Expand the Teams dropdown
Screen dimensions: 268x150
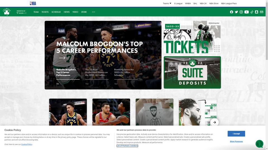(167, 3)
